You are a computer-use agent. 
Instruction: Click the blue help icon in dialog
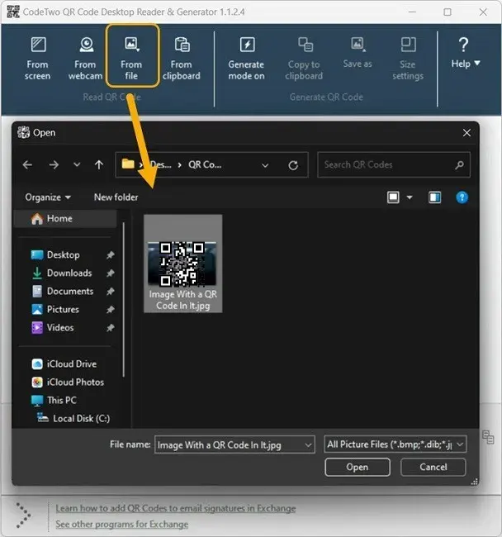click(462, 197)
